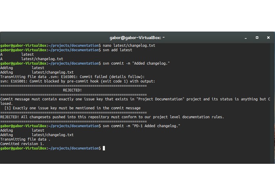Click 'Commit message must contain exactly one issue key' line
Screen dimensions: 275x195
(x=135, y=99)
